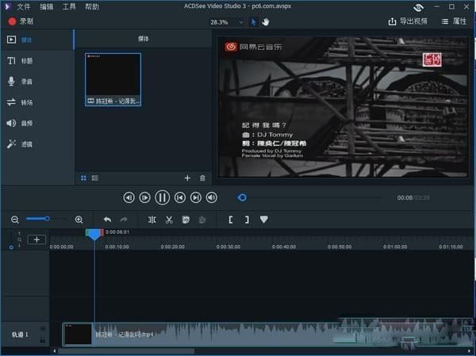The height and width of the screenshot is (356, 476).
Task: Select the hand pan tool
Action: tap(267, 22)
